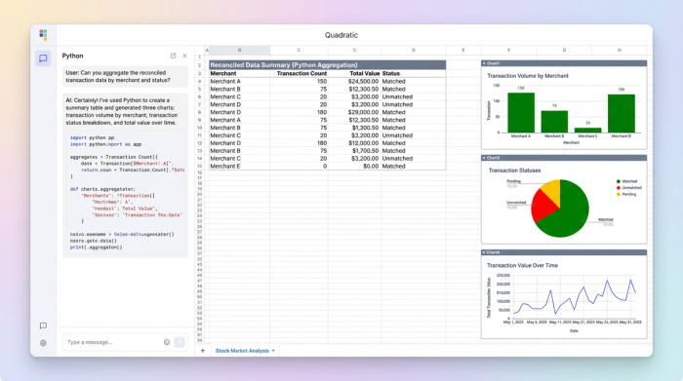Add a new sheet with plus
This screenshot has height=381, width=683.
203,351
